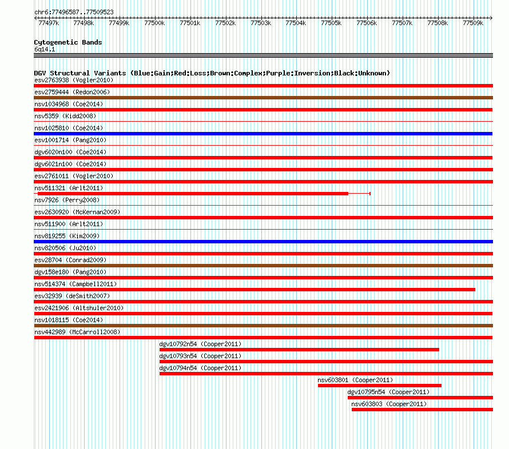Viewport: 509px width, 449px height.
Task: Open the esv1001714 (Pang2010) variant label
Action: (x=70, y=140)
